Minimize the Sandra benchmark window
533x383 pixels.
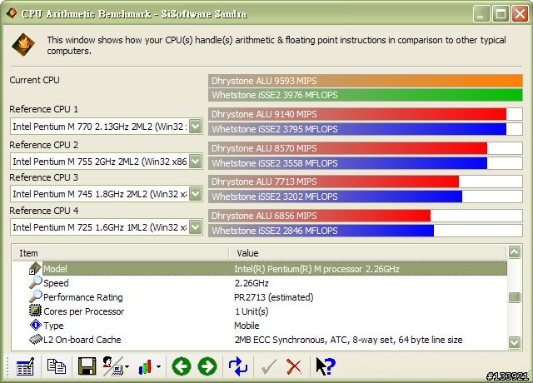pos(481,14)
